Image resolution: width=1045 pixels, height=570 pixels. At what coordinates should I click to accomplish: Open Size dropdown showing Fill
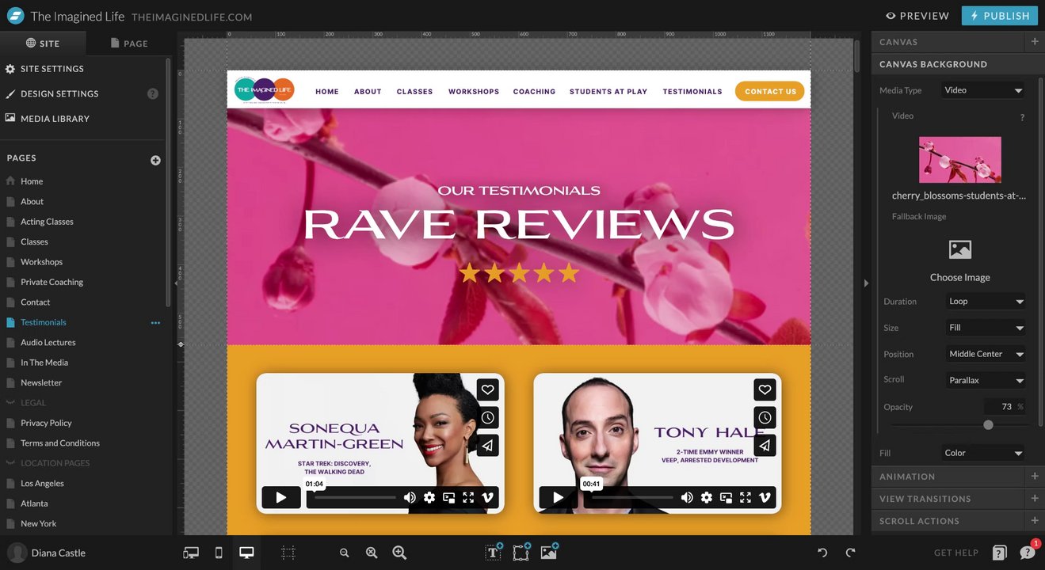point(986,328)
